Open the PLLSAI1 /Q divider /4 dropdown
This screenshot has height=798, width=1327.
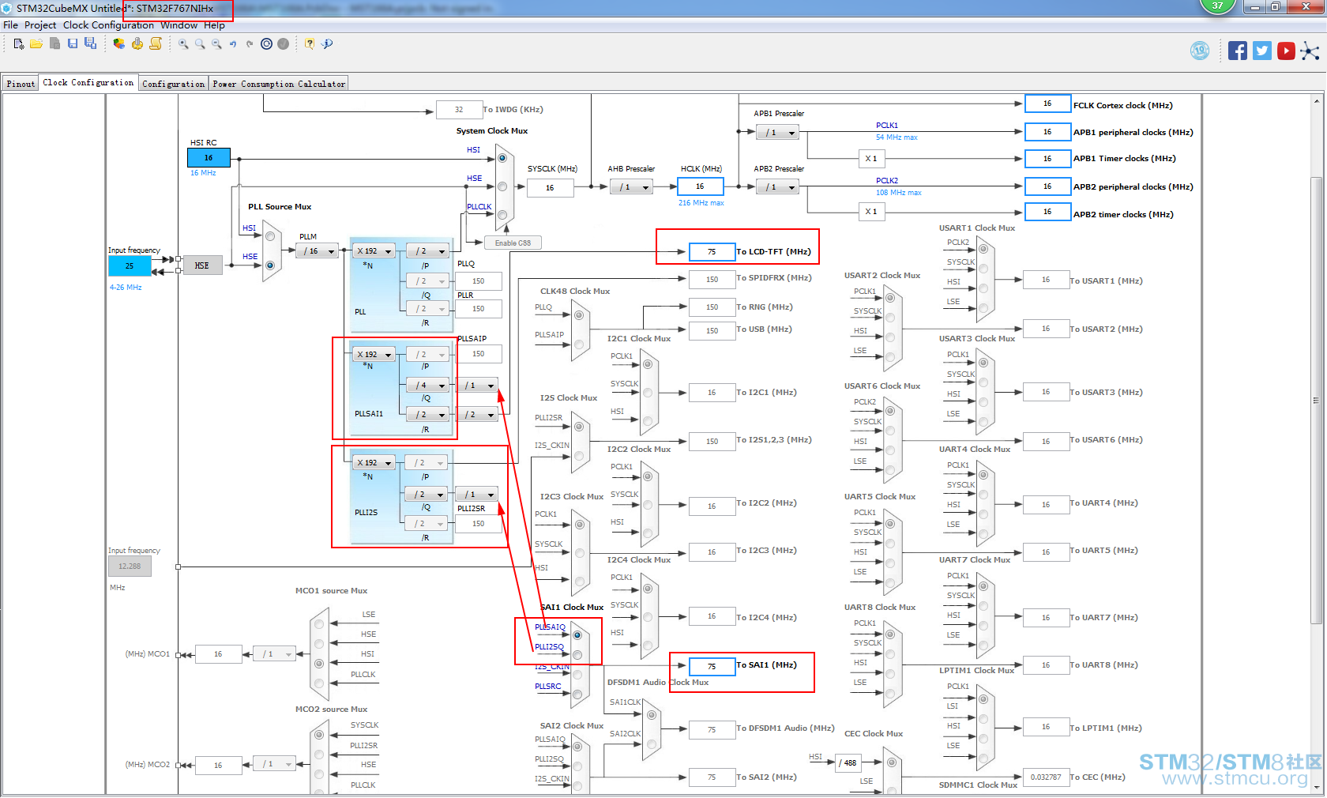pos(427,386)
